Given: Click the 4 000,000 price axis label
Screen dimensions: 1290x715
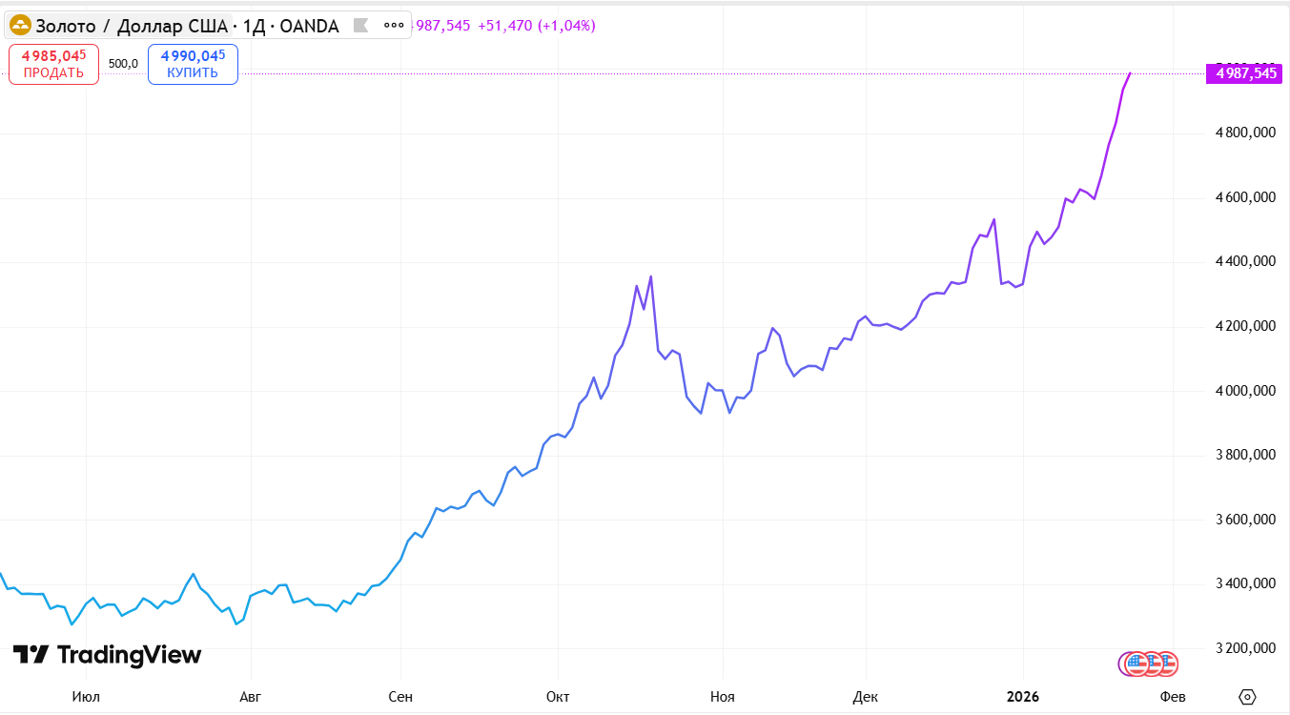Looking at the screenshot, I should pyautogui.click(x=1243, y=391).
